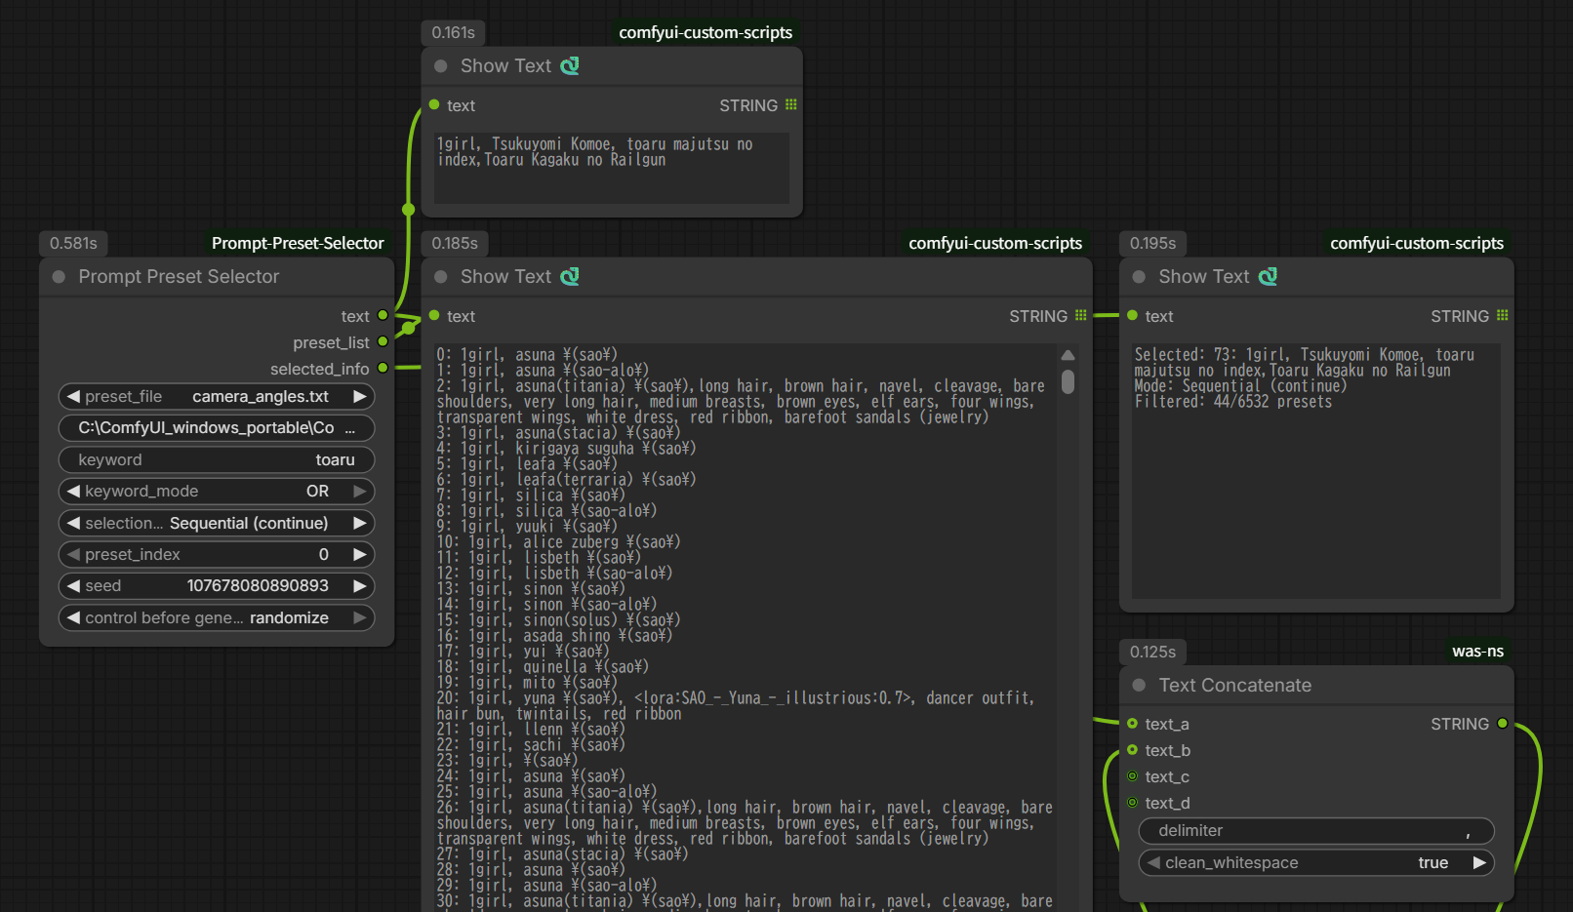The width and height of the screenshot is (1573, 912).
Task: Collapse the right Show Text node dot
Action: click(1139, 277)
